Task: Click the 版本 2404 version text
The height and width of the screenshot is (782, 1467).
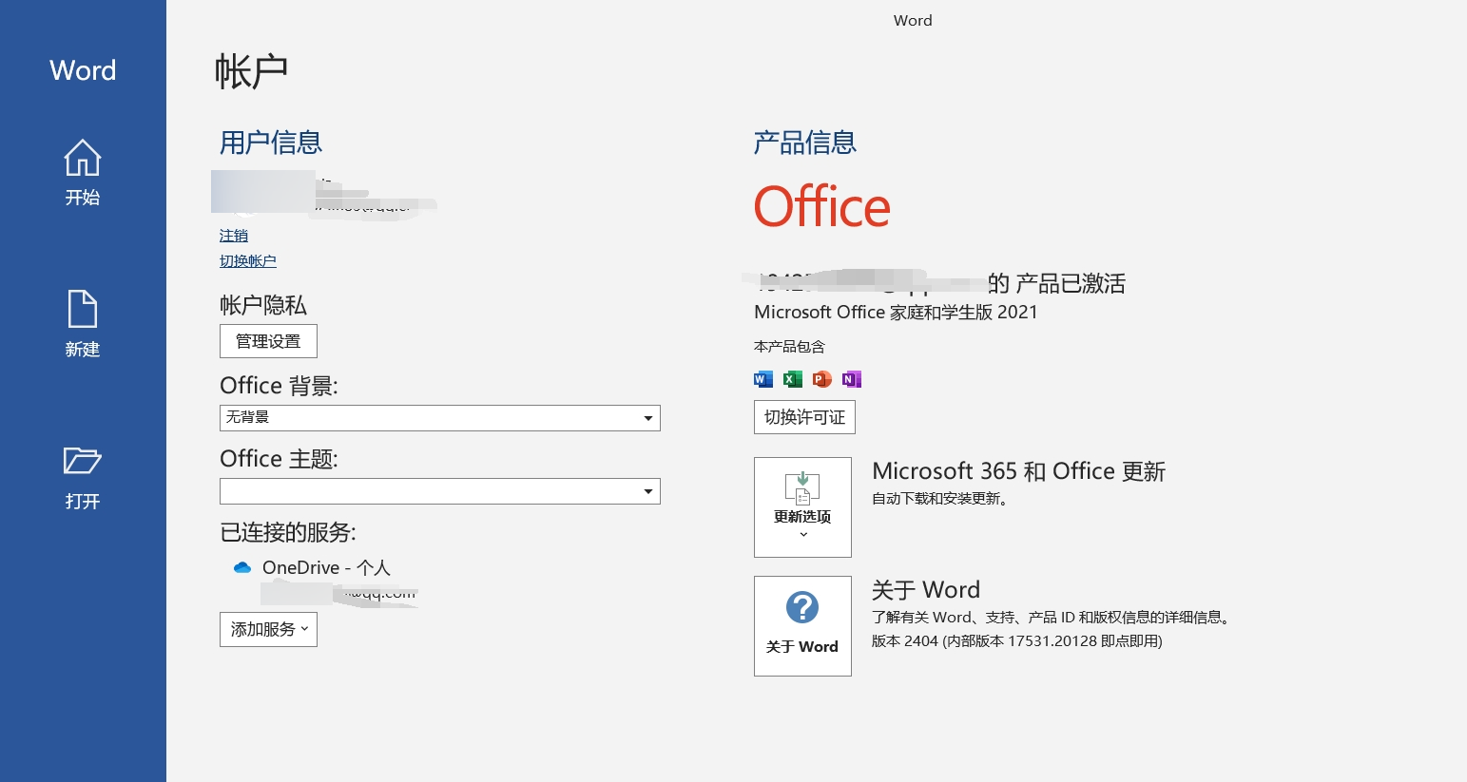Action: 1017,641
